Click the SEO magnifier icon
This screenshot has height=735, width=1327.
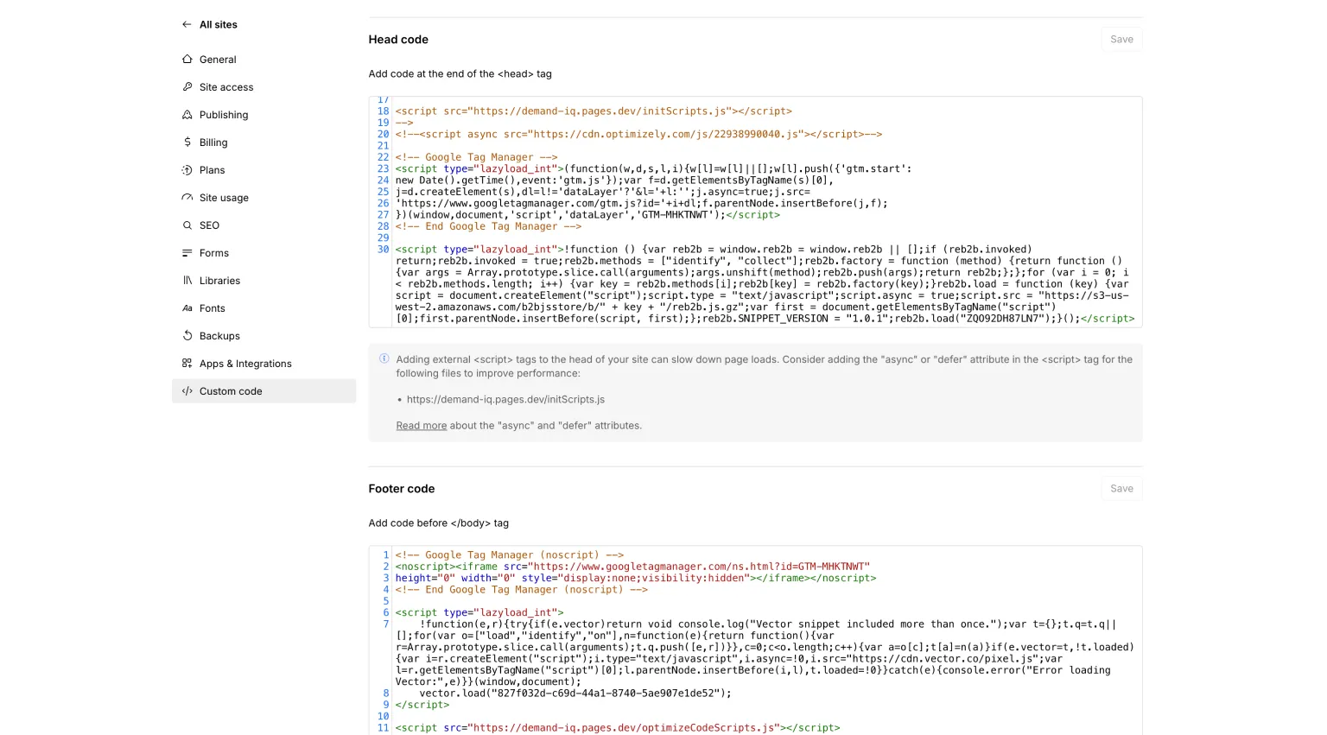[x=187, y=225]
